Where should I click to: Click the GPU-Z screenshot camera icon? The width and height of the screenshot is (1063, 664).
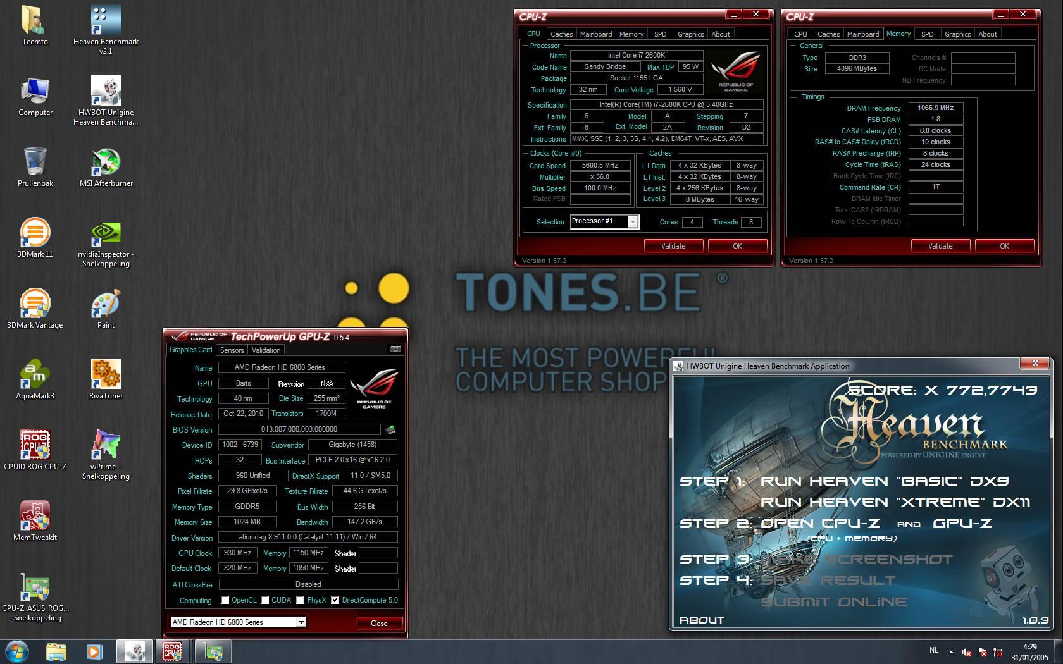[x=395, y=349]
